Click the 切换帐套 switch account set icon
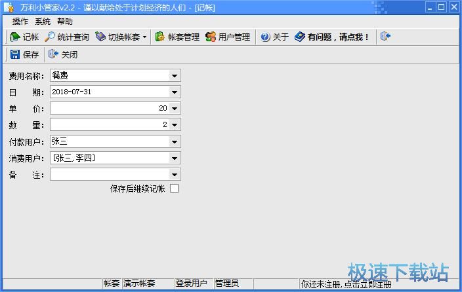The width and height of the screenshot is (462, 292). (x=100, y=37)
